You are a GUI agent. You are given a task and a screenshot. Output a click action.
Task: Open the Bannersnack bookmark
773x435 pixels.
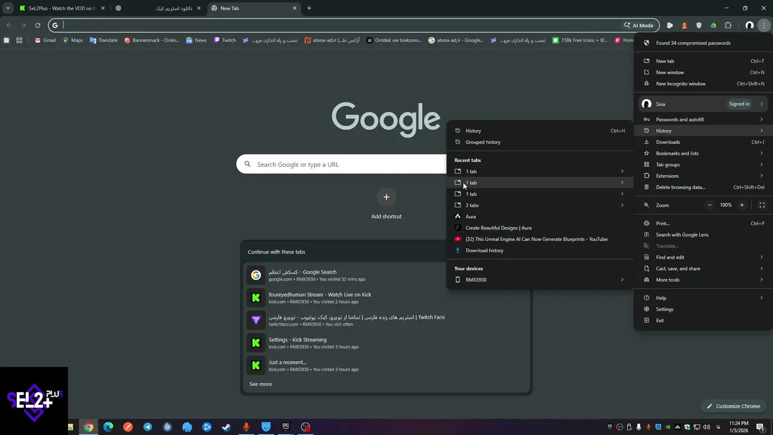pos(152,40)
